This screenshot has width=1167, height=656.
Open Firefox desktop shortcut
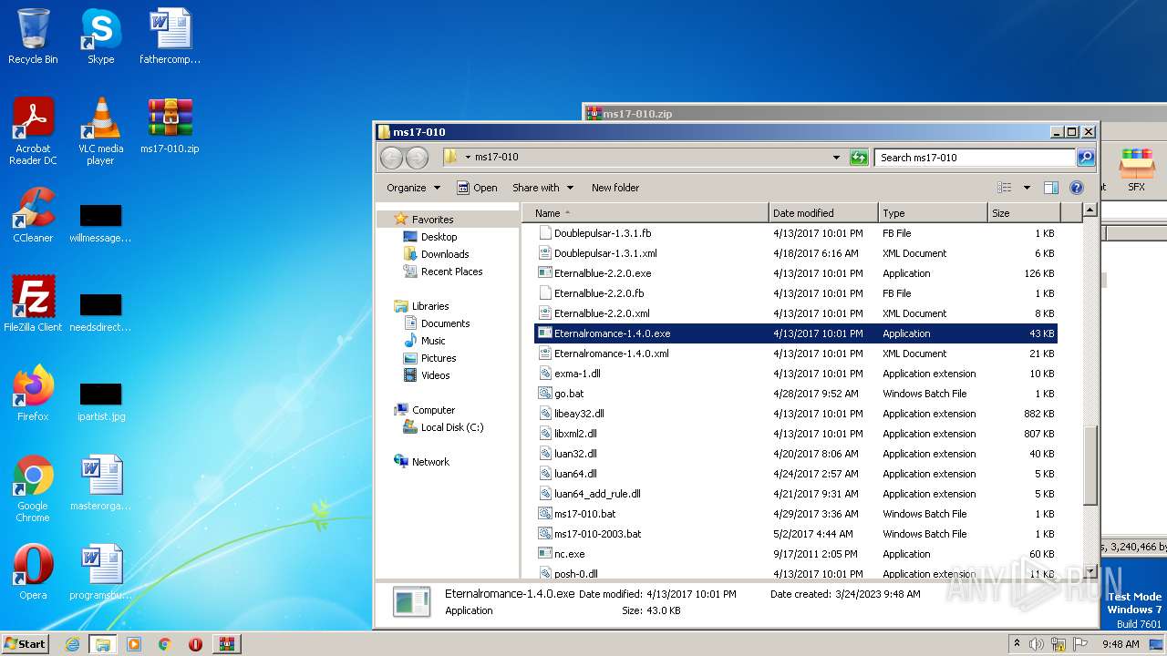coord(33,393)
